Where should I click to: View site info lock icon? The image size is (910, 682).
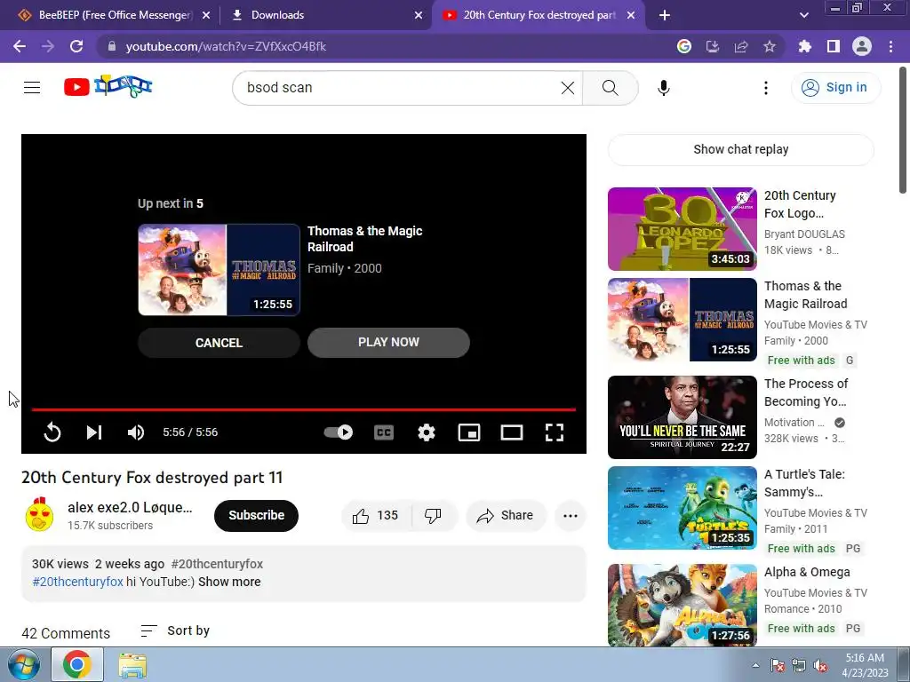pyautogui.click(x=112, y=46)
